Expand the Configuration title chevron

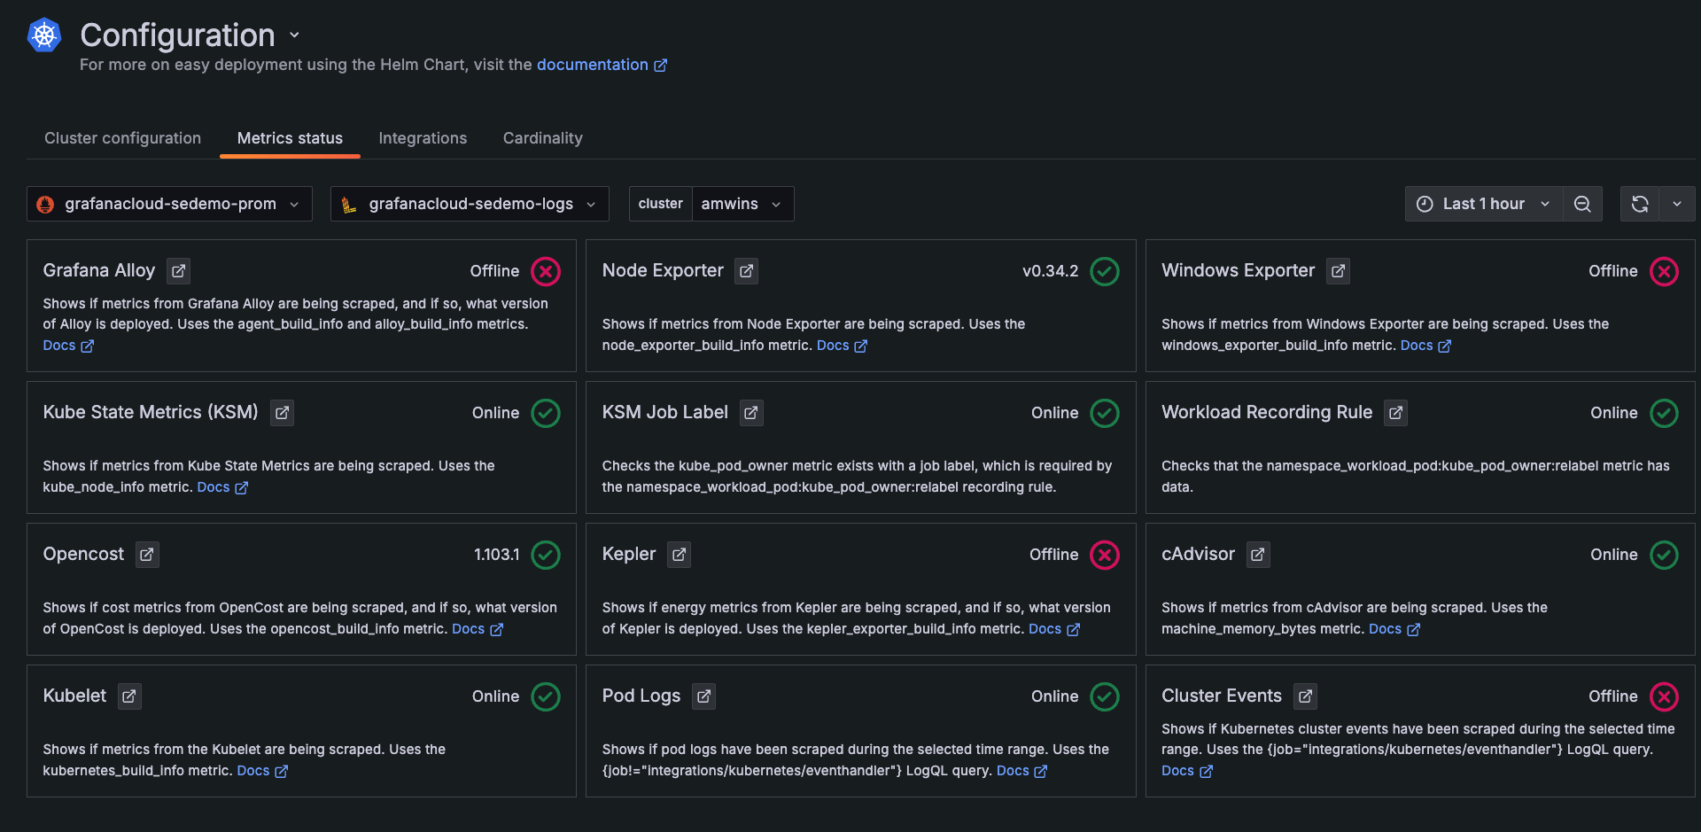(x=294, y=35)
